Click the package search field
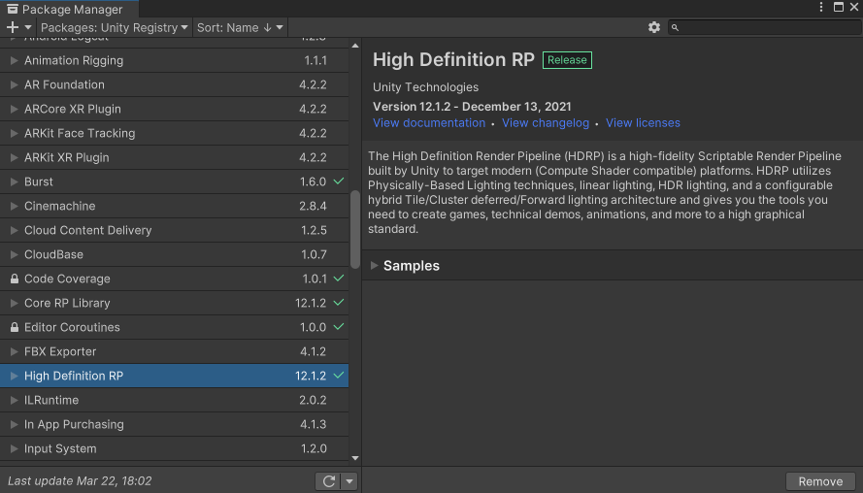 tap(762, 28)
